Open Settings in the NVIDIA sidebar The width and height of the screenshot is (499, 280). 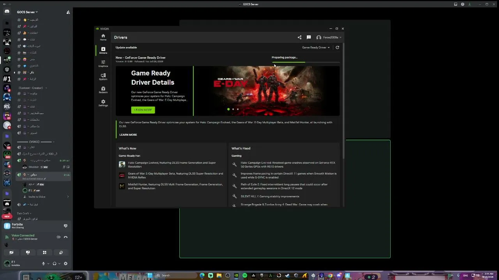(103, 103)
